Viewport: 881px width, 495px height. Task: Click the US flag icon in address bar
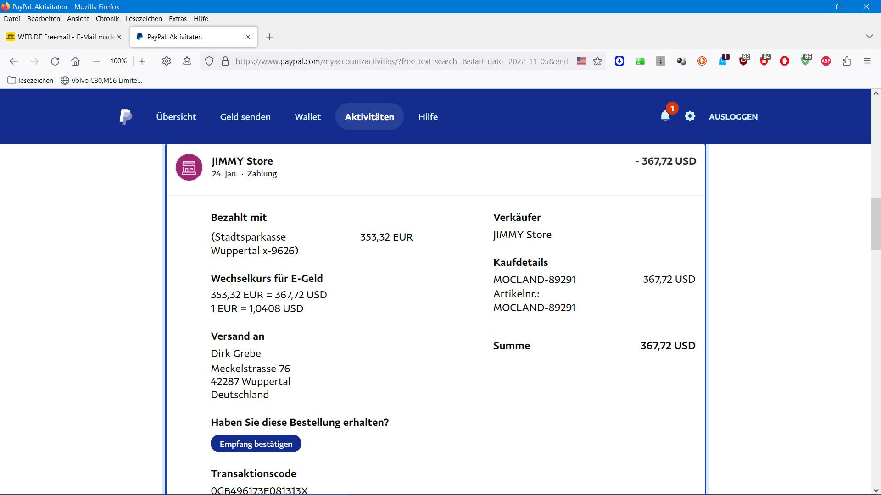tap(581, 61)
